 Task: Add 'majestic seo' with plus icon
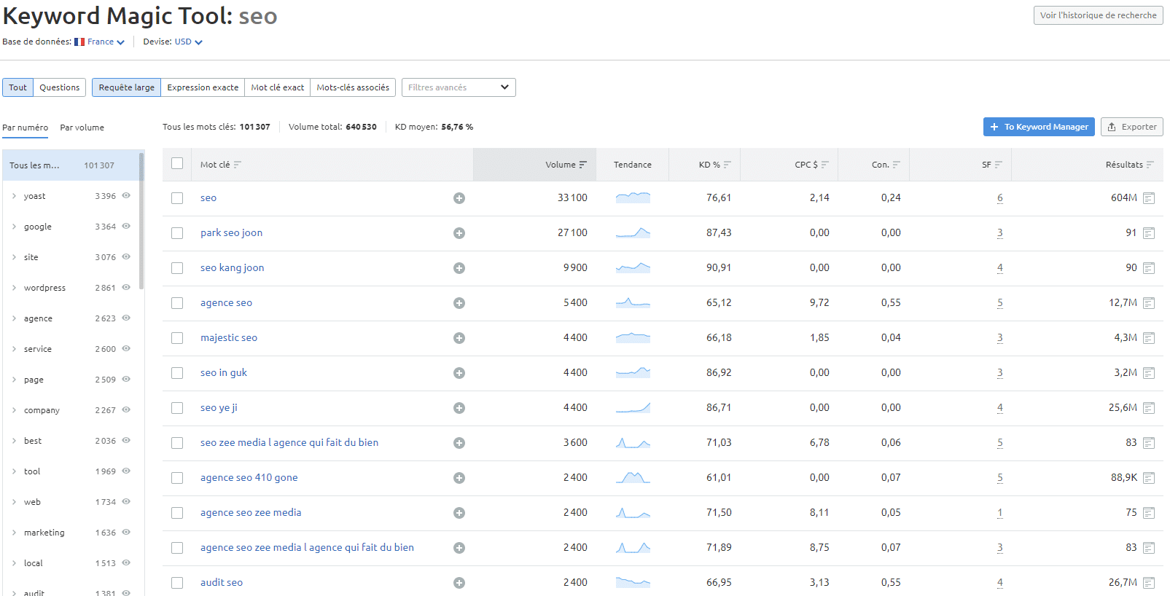tap(459, 338)
